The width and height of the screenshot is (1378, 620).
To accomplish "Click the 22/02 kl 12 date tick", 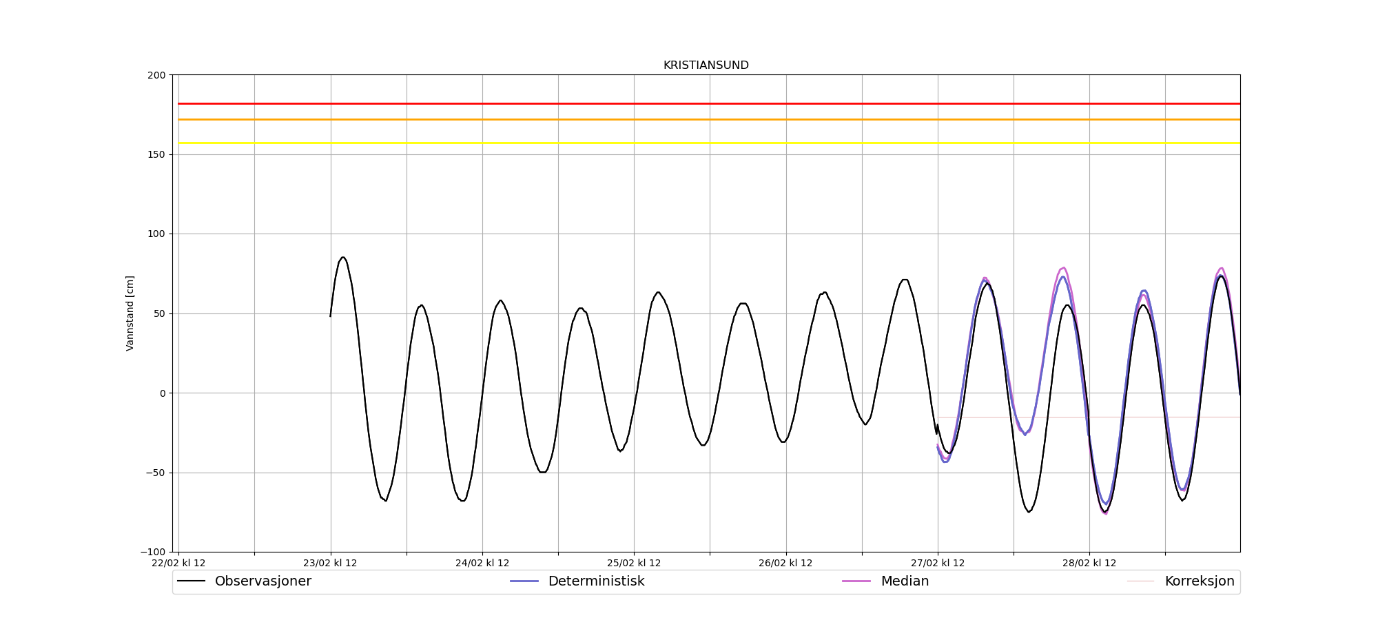I will 178,563.
